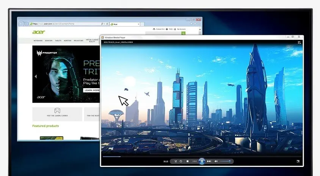
Task: Open the Visit the Gaming Corner card
Action: 57,114
